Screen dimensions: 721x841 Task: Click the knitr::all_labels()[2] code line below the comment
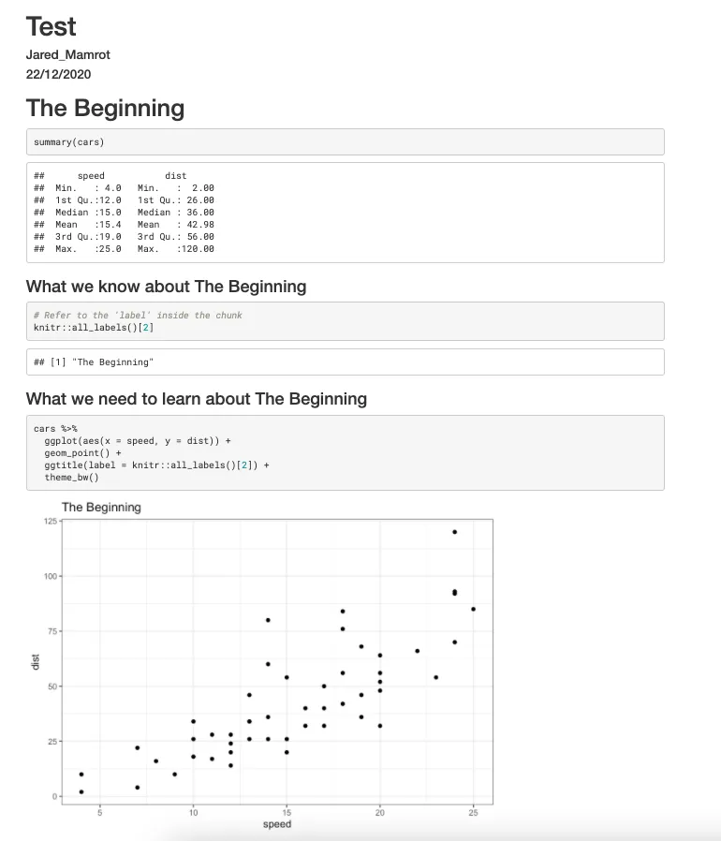[x=94, y=328]
